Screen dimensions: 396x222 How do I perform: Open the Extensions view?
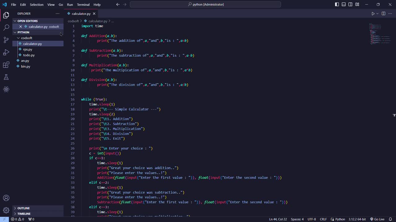[6, 65]
